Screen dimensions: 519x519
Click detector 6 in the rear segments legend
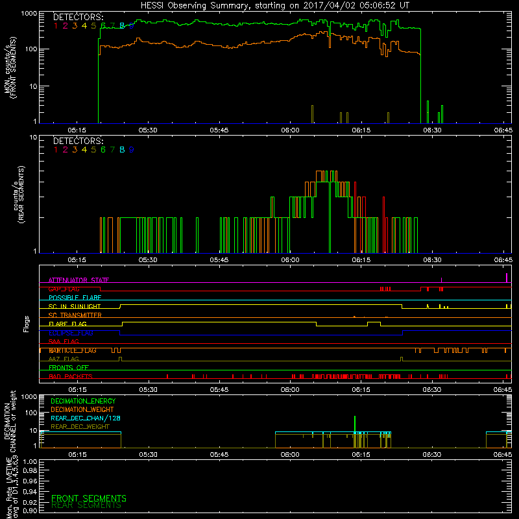click(103, 150)
